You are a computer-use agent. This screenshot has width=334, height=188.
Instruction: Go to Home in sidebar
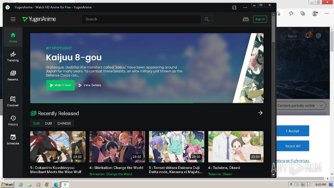(x=13, y=37)
